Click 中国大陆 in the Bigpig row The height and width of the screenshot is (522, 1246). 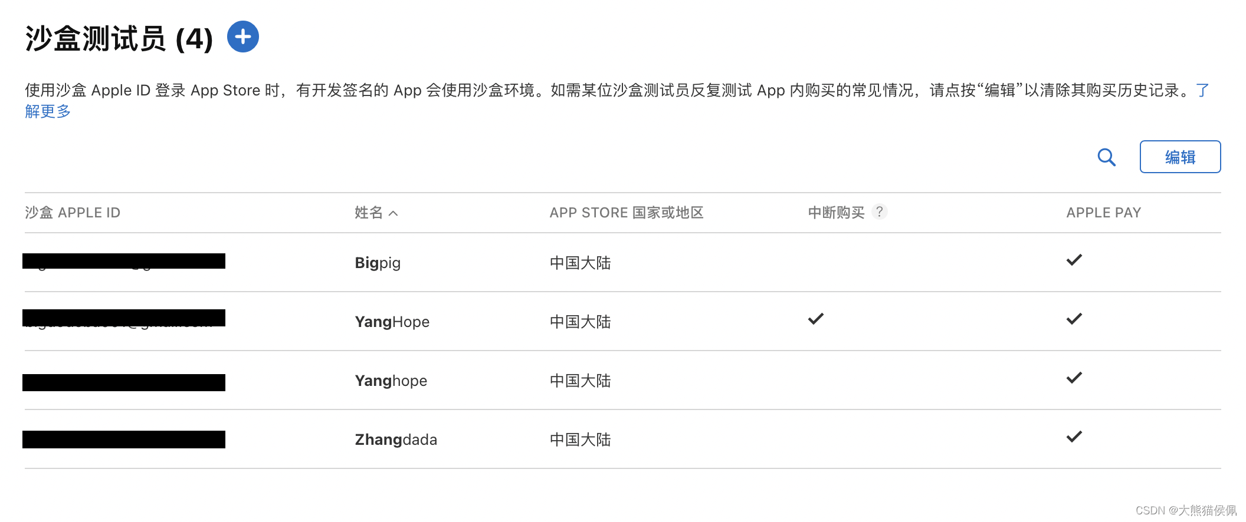[580, 263]
